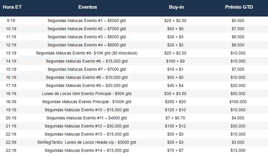Select the $7 + $0.70 buy-in cell

pos(175,118)
